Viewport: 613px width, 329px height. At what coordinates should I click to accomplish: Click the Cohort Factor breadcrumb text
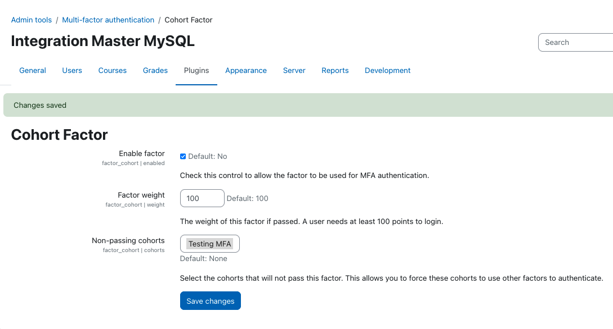click(x=189, y=20)
